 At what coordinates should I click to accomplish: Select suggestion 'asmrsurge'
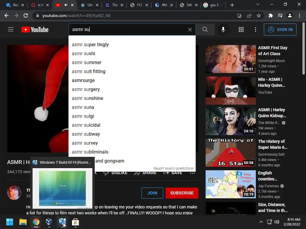click(132, 81)
